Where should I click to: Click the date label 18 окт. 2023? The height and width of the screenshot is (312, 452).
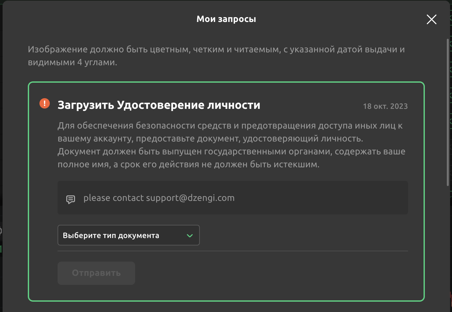[385, 106]
